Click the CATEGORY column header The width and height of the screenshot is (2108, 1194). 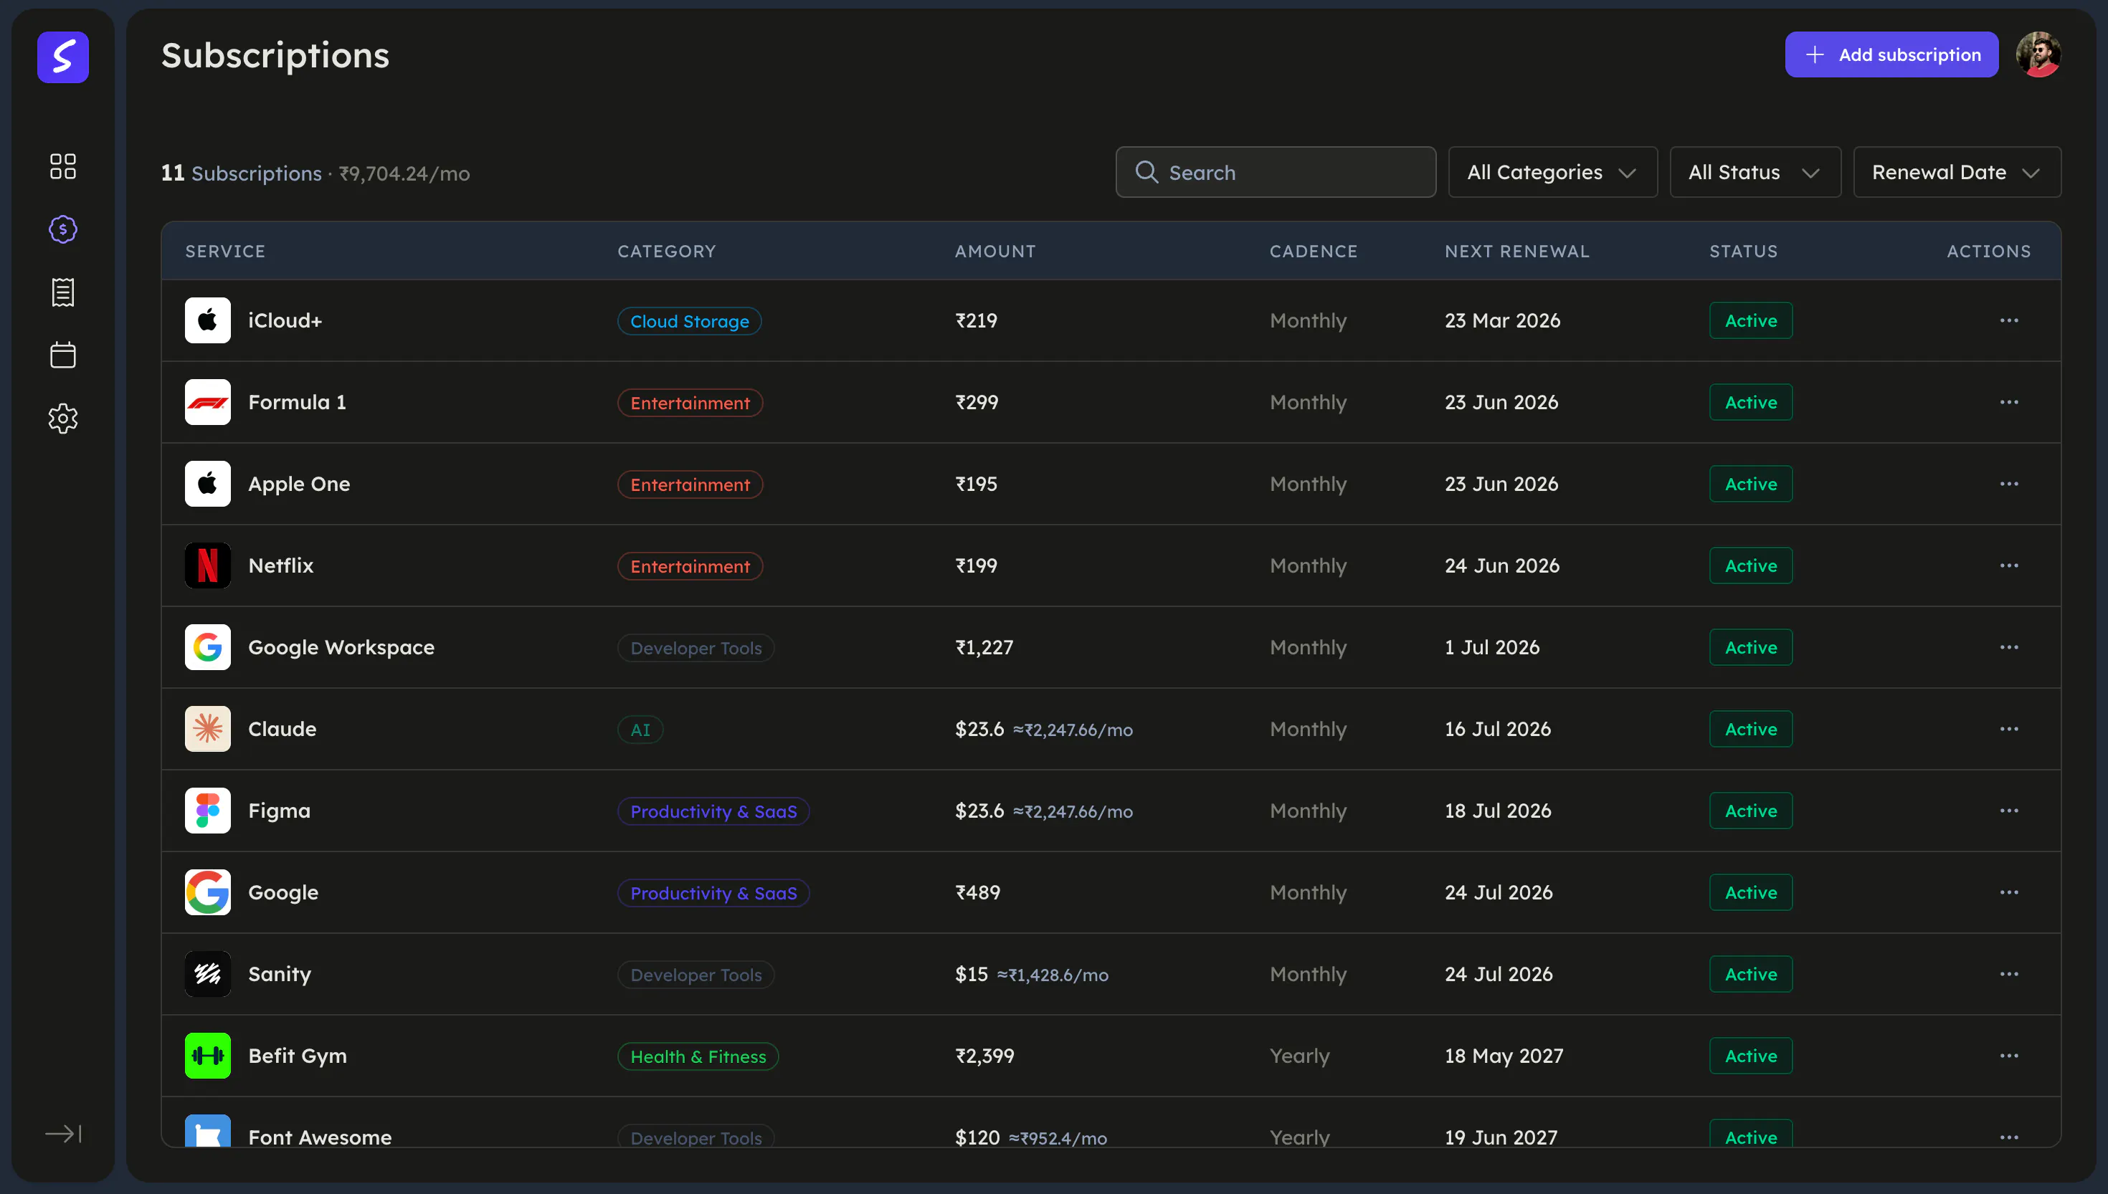667,252
